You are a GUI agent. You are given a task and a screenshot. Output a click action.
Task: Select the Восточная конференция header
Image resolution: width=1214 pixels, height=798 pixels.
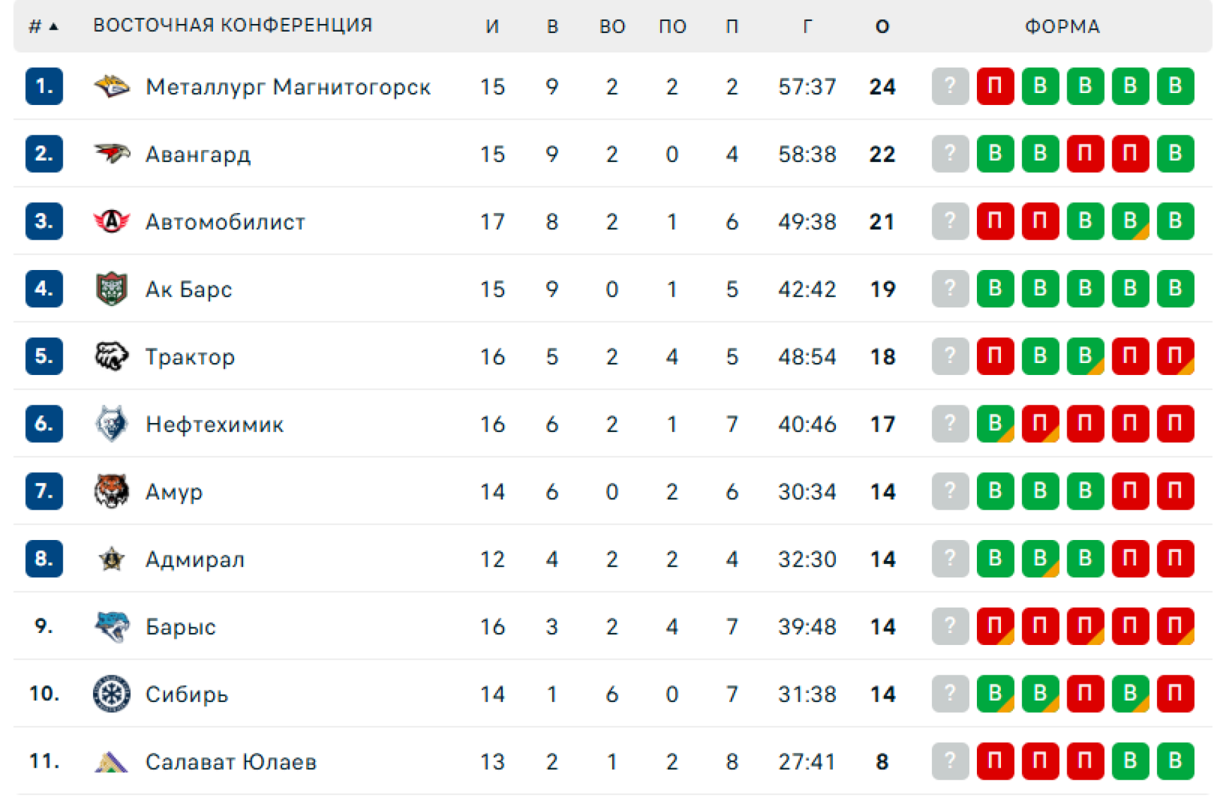pyautogui.click(x=233, y=25)
